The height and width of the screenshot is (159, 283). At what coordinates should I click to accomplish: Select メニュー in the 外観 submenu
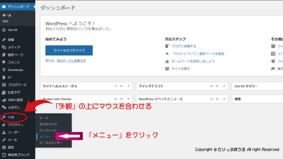coord(45,137)
